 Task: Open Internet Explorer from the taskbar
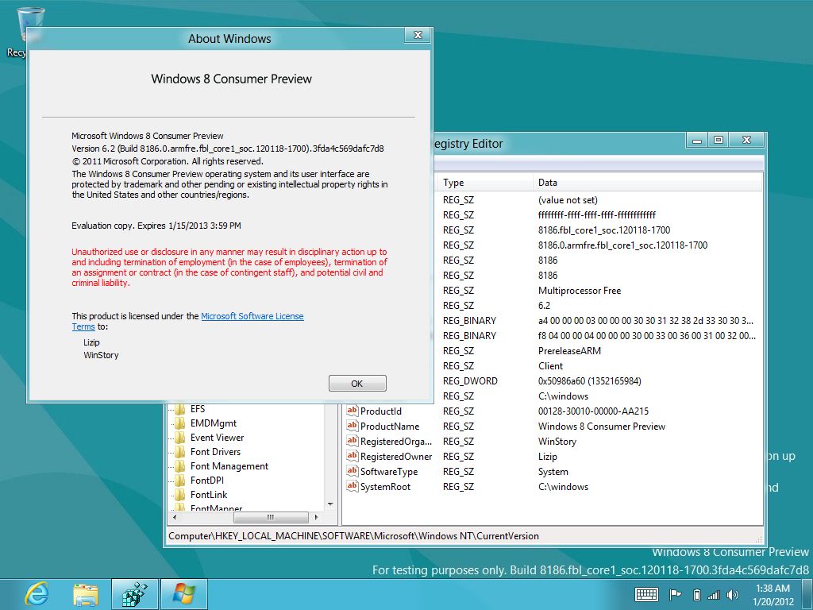coord(37,593)
